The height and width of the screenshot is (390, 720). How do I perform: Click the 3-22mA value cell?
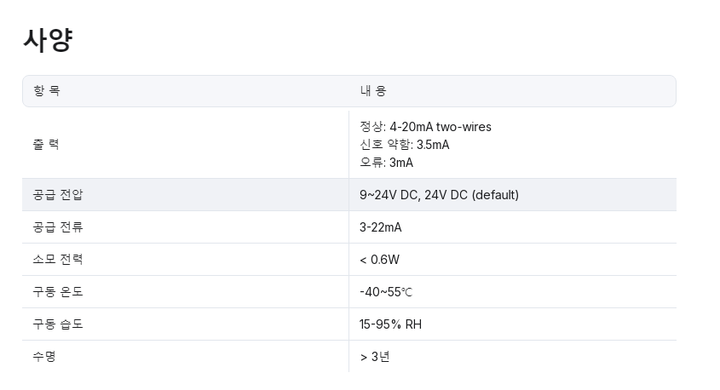coord(380,227)
